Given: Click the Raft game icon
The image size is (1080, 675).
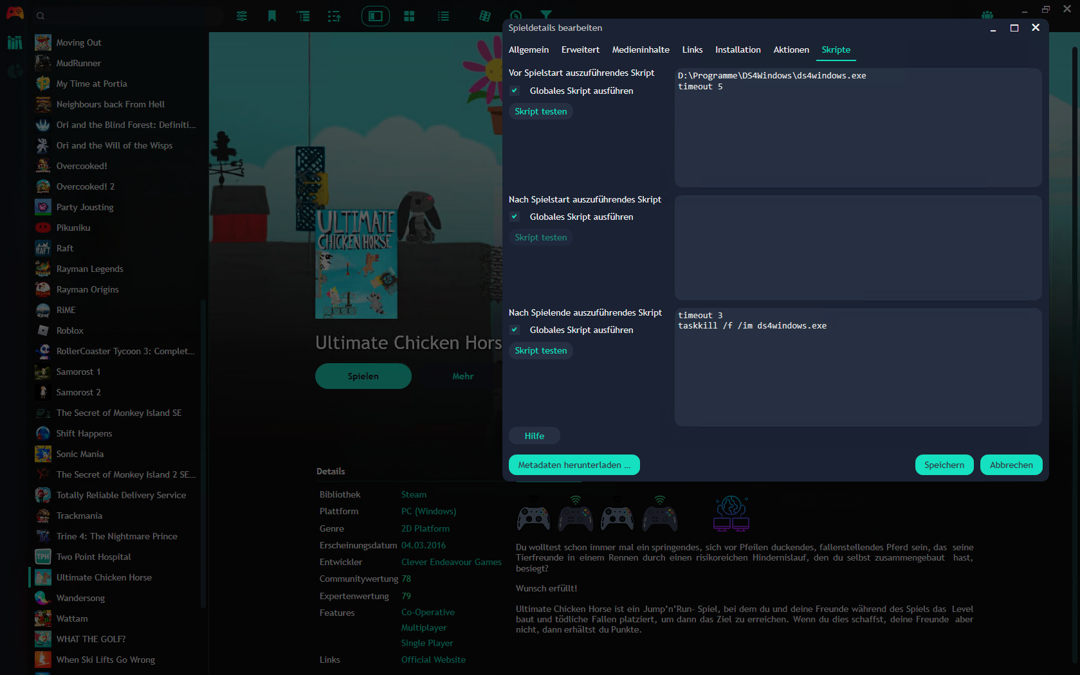Looking at the screenshot, I should pos(43,248).
